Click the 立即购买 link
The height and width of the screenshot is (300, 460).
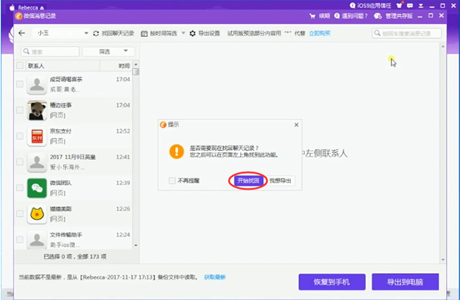click(320, 33)
